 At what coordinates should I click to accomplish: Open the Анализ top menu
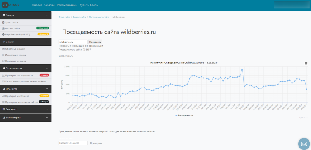[37, 5]
